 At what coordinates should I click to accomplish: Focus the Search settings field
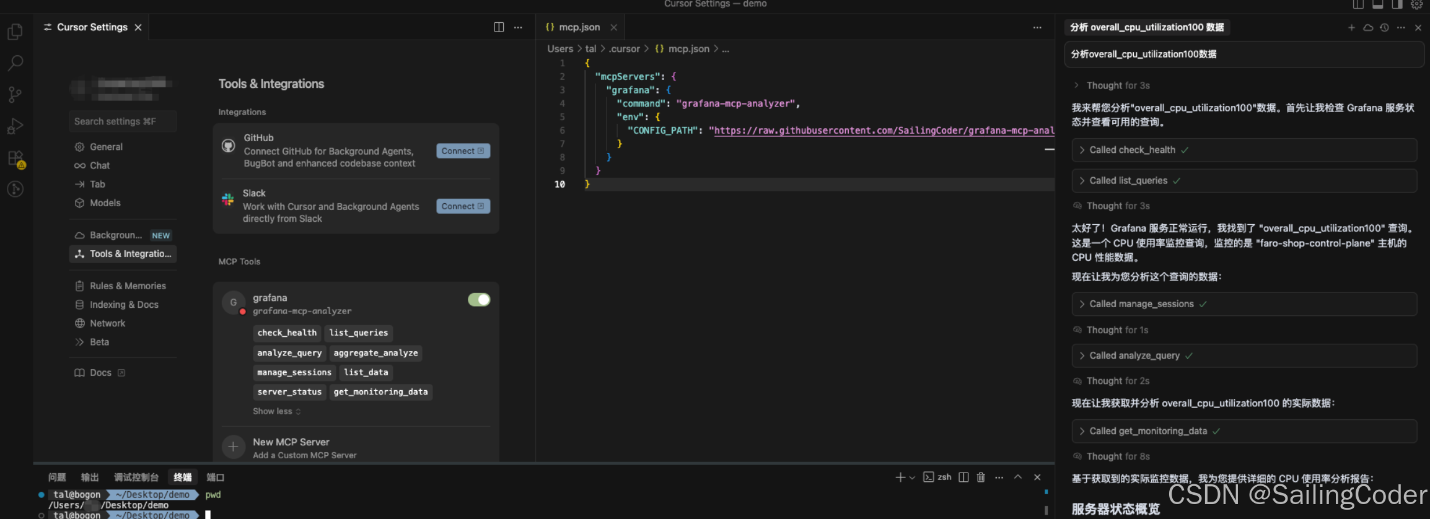(x=123, y=121)
